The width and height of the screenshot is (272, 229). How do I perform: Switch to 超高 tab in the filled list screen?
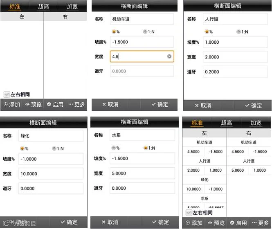click(x=226, y=123)
